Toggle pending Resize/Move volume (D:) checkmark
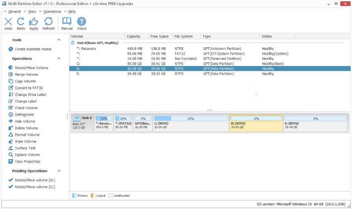The height and width of the screenshot is (209, 352). tap(11, 180)
